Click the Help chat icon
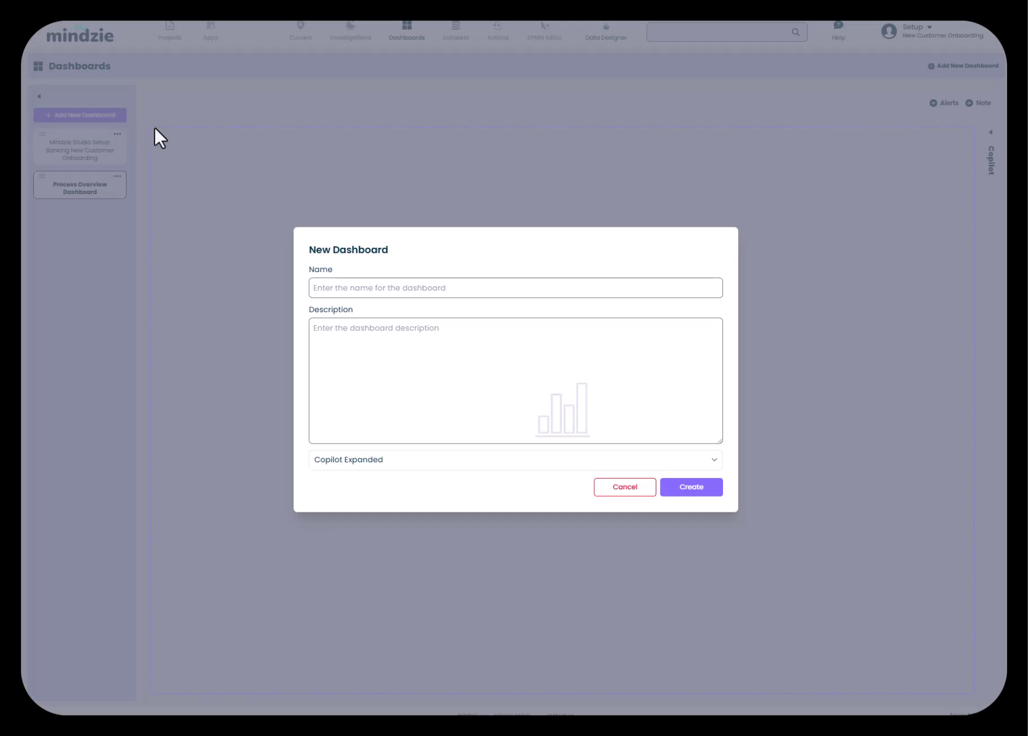The width and height of the screenshot is (1028, 736). [838, 26]
